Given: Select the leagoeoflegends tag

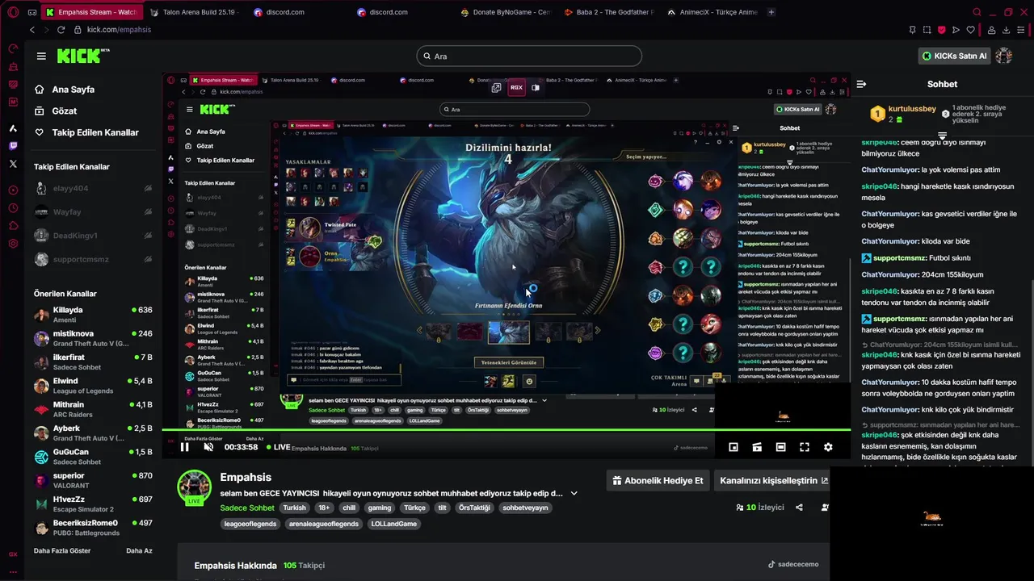Looking at the screenshot, I should coord(250,524).
